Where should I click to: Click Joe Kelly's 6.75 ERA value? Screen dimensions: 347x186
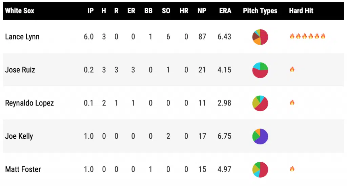pyautogui.click(x=224, y=136)
